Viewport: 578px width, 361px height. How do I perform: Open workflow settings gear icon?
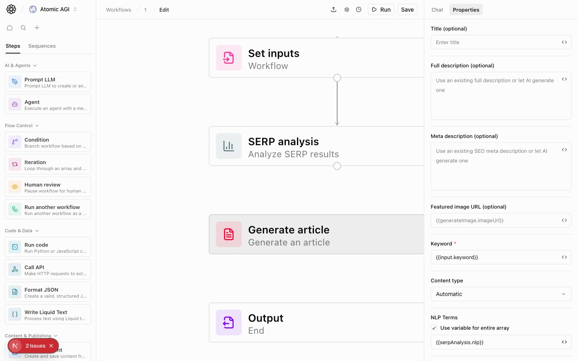tap(347, 10)
